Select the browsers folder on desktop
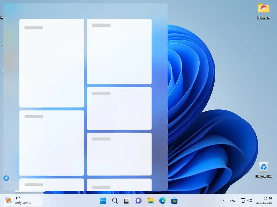The height and width of the screenshot is (207, 277). pyautogui.click(x=263, y=11)
